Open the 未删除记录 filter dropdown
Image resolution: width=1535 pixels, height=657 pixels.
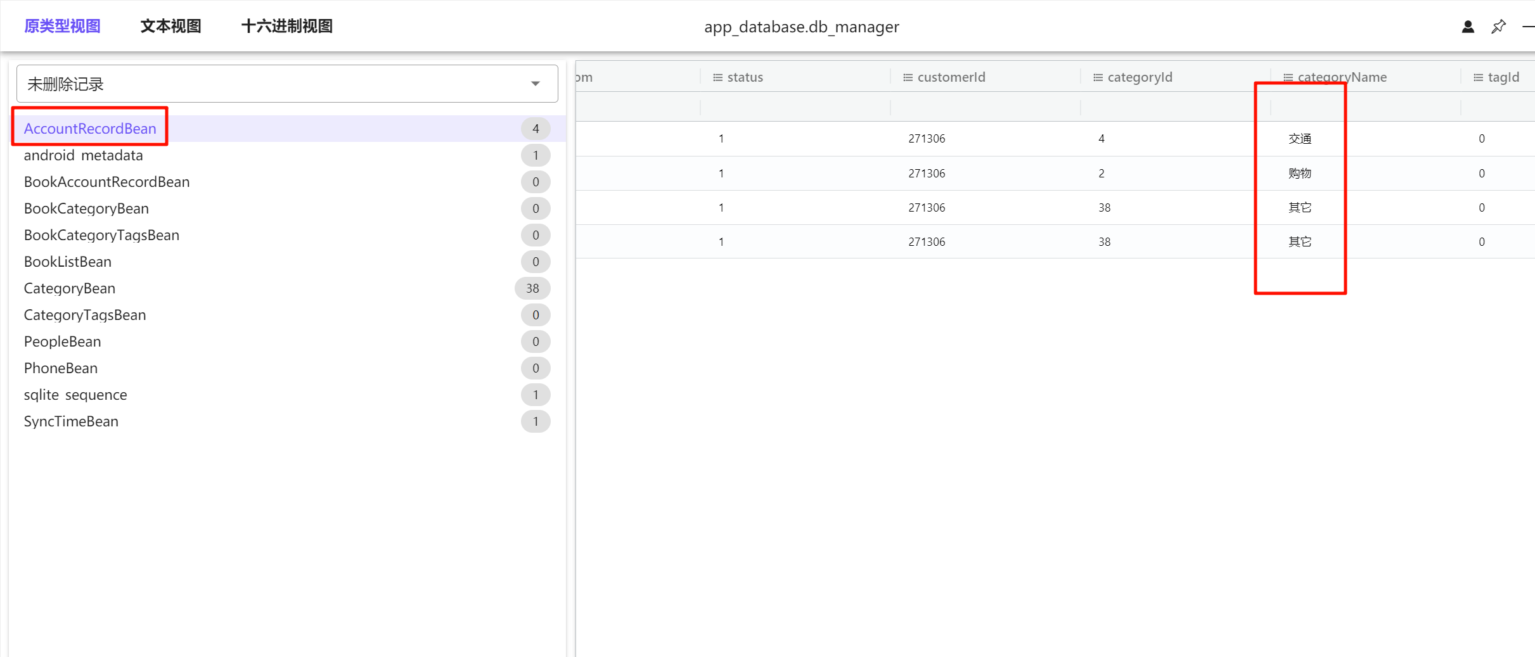point(287,84)
